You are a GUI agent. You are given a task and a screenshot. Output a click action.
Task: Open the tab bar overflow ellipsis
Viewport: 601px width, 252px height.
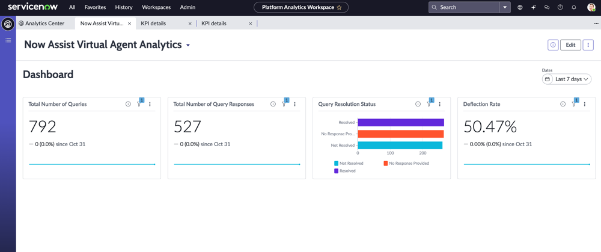596,23
